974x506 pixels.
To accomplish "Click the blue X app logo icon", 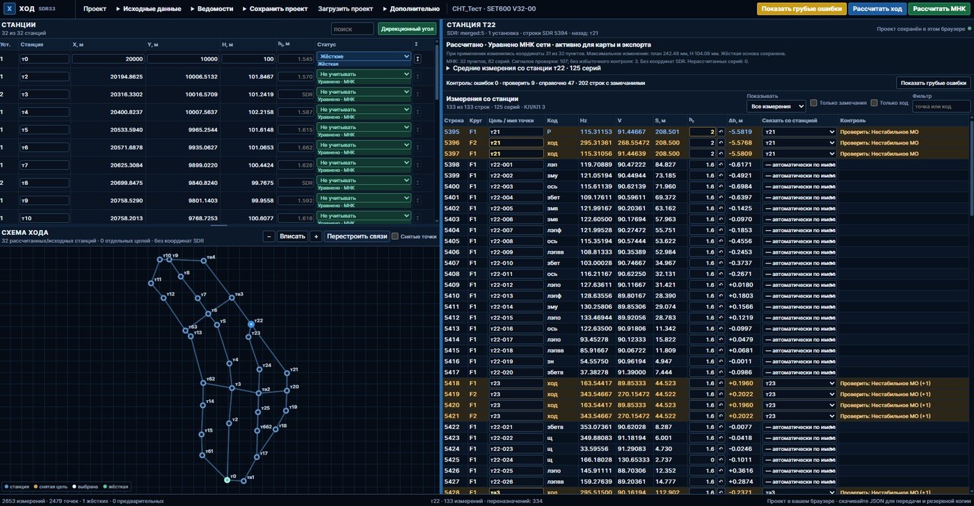I will point(10,9).
